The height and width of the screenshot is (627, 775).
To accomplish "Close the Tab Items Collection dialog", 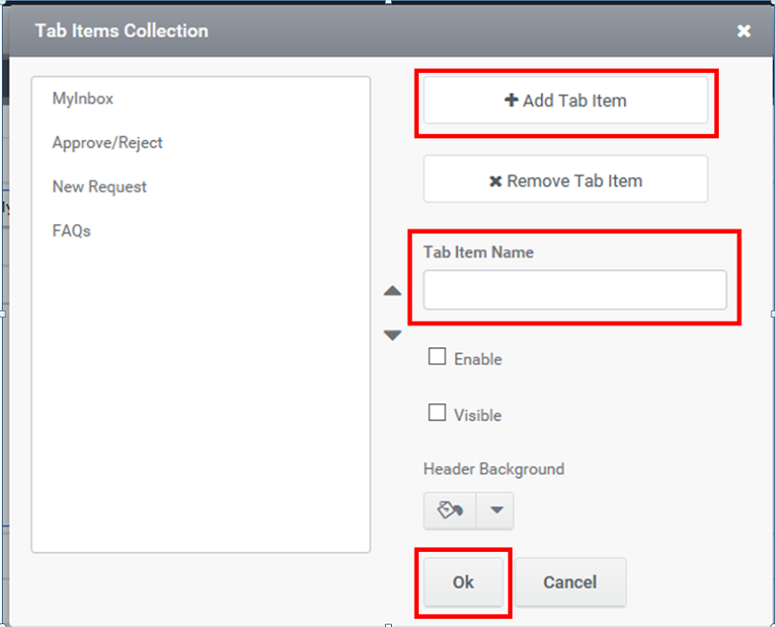I will point(743,31).
